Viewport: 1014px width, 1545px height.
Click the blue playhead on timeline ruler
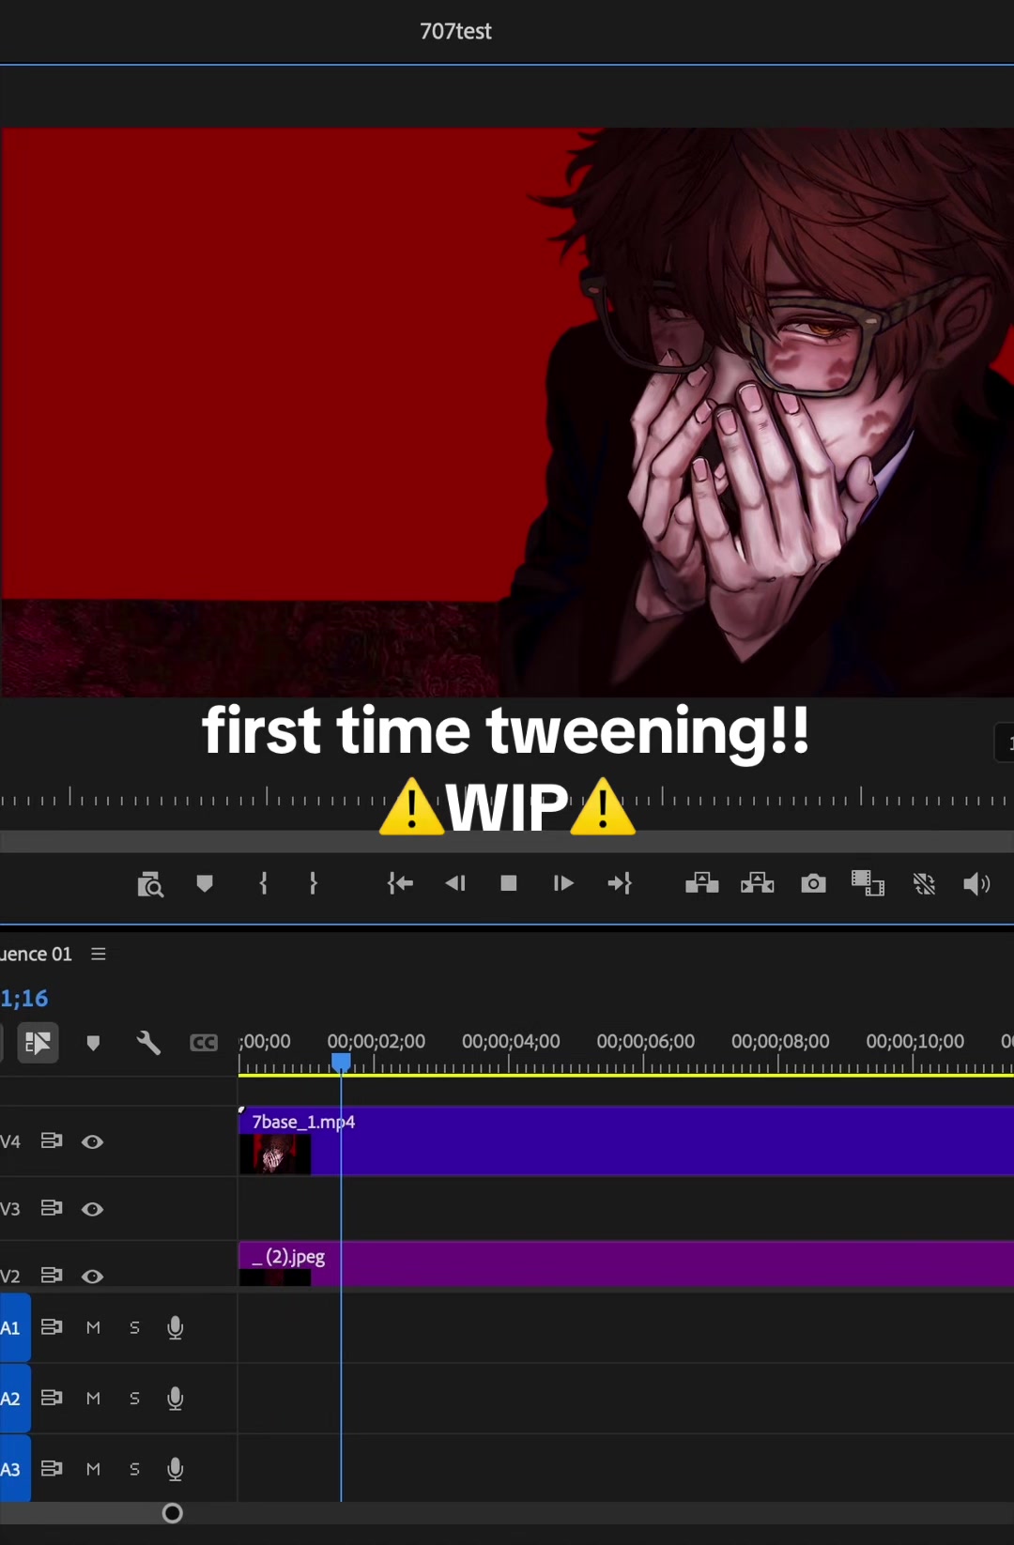click(341, 1063)
